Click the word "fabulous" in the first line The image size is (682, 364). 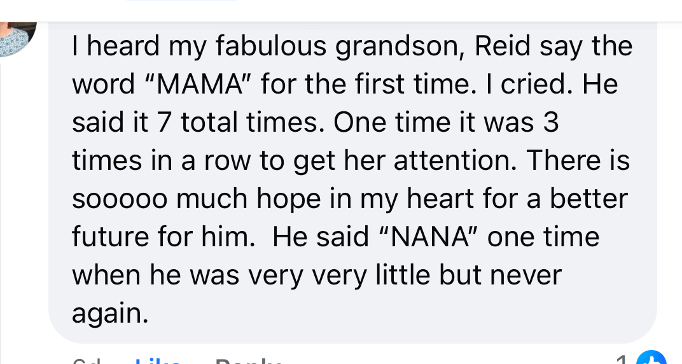(x=270, y=46)
